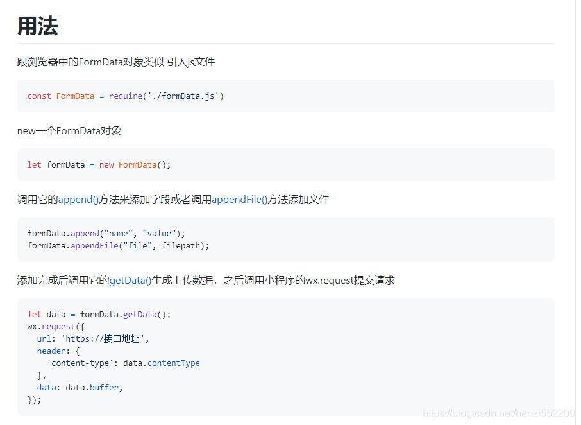Click the text '之后调用小程序的wx.request提交请求'
This screenshot has width=581, height=425.
309,281
